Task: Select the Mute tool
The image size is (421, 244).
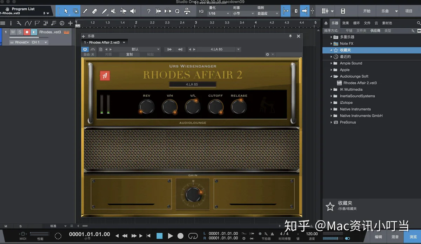Action: click(114, 11)
